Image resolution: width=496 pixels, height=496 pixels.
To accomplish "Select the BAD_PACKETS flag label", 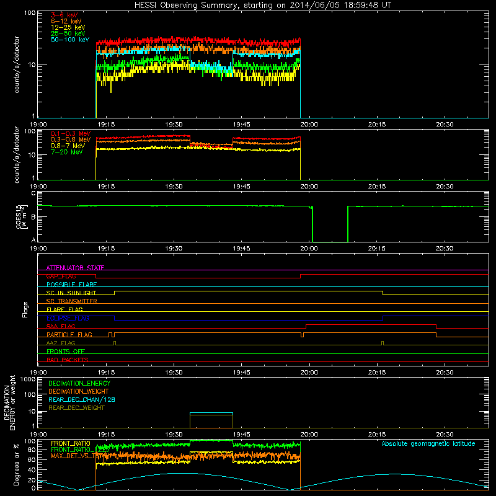I will coord(68,360).
